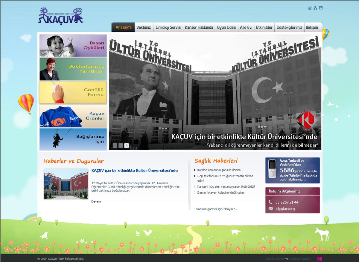Open Doktorlarımız Yanıtlıyor banner
359x262 pixels.
tap(73, 69)
